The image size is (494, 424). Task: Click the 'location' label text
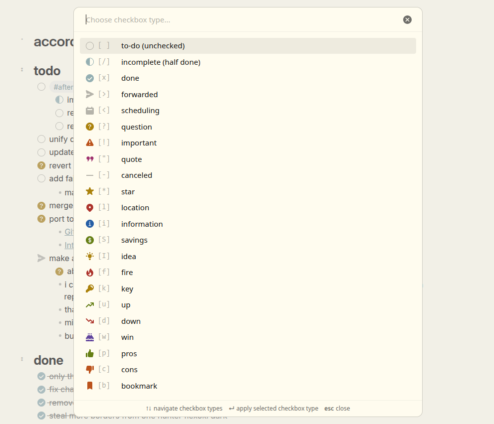coord(135,208)
